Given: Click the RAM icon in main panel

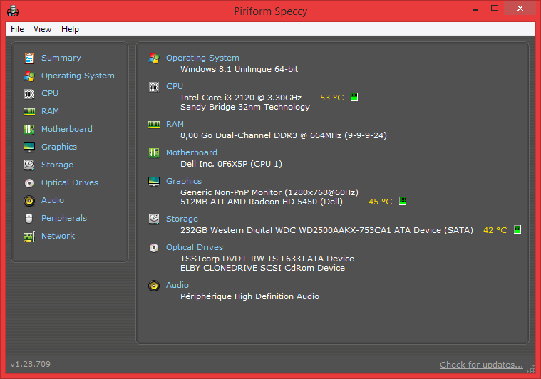Looking at the screenshot, I should pos(154,125).
